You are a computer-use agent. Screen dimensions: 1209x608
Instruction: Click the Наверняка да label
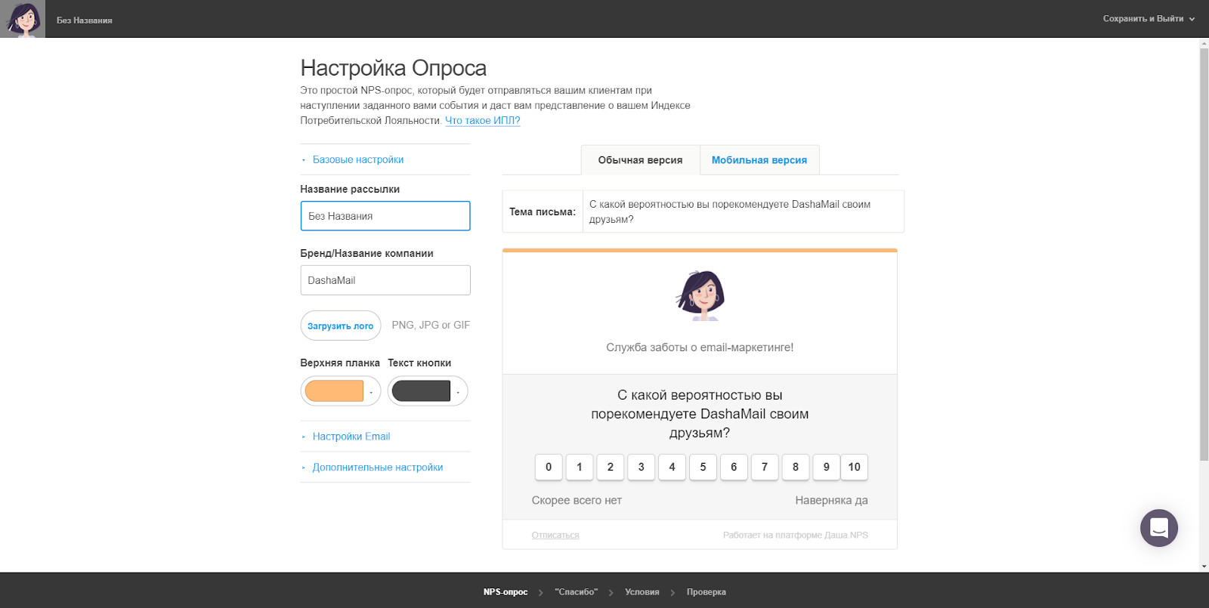coord(831,500)
